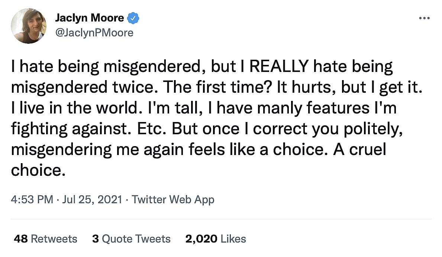
Task: Open the @JaclynPMoore handle link
Action: click(x=94, y=33)
